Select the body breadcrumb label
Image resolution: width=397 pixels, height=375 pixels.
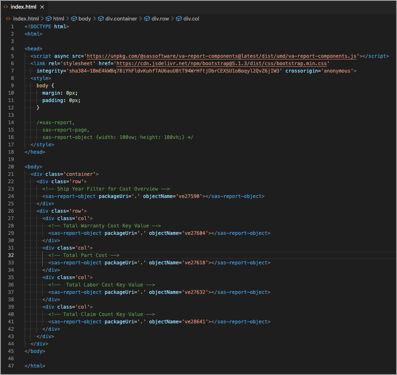(x=84, y=18)
